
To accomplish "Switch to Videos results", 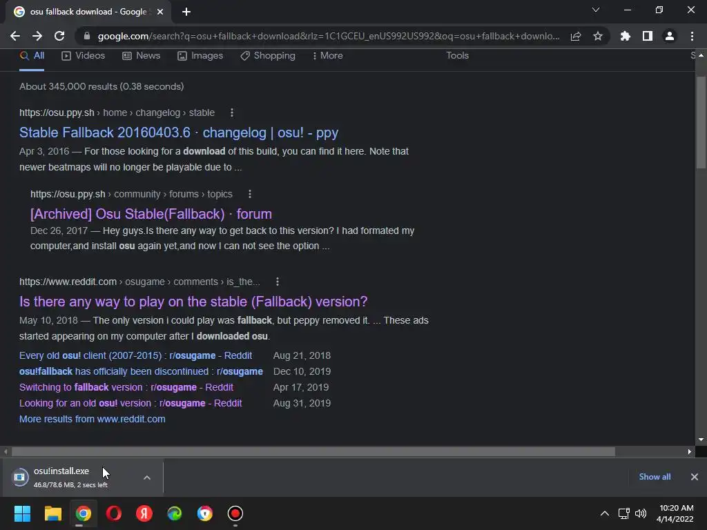I will point(84,55).
